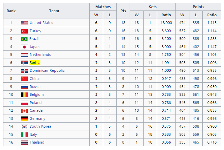The image size is (224, 150).
Task: Click the Brazil flag icon
Action: click(x=24, y=39)
